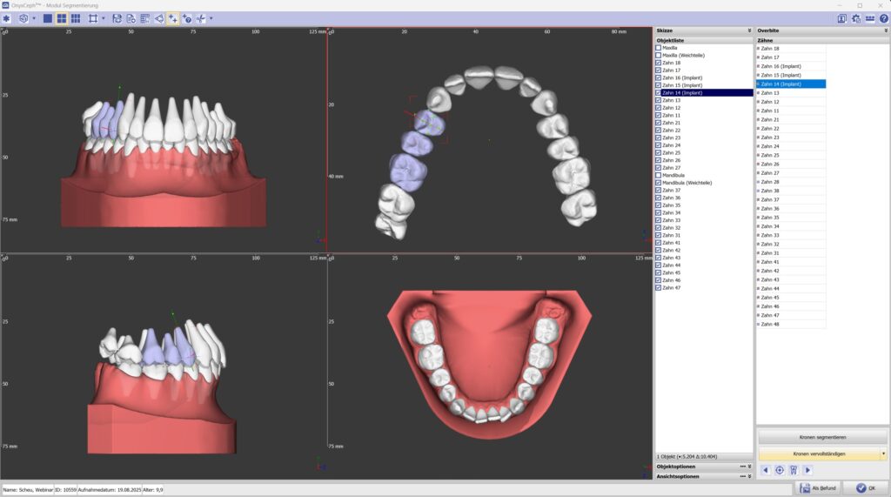The image size is (891, 497).
Task: Toggle the Zahn 18 checkbox
Action: tap(659, 63)
